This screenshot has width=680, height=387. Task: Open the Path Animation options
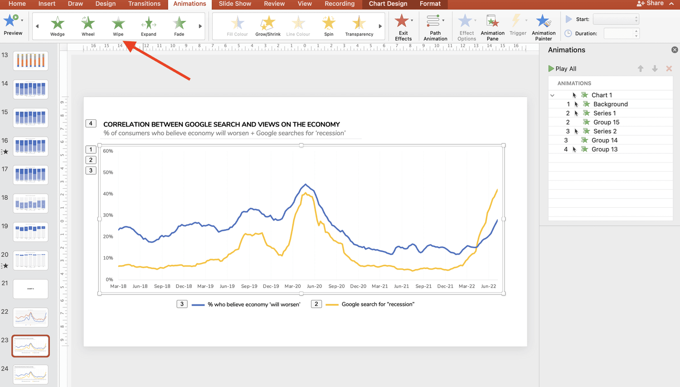coord(435,26)
